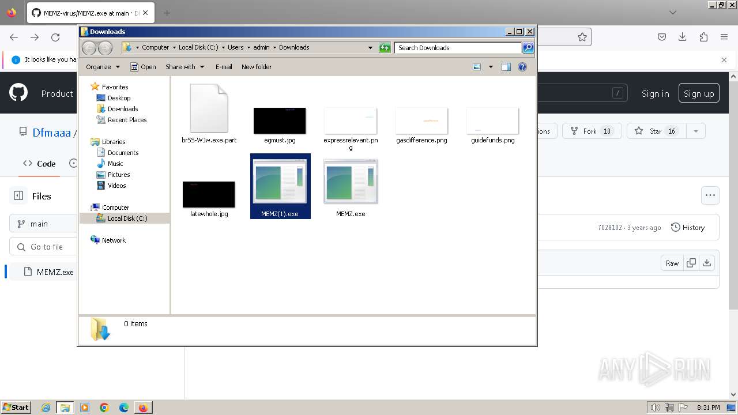Open the view options dropdown arrow
The width and height of the screenshot is (738, 415).
[491, 67]
